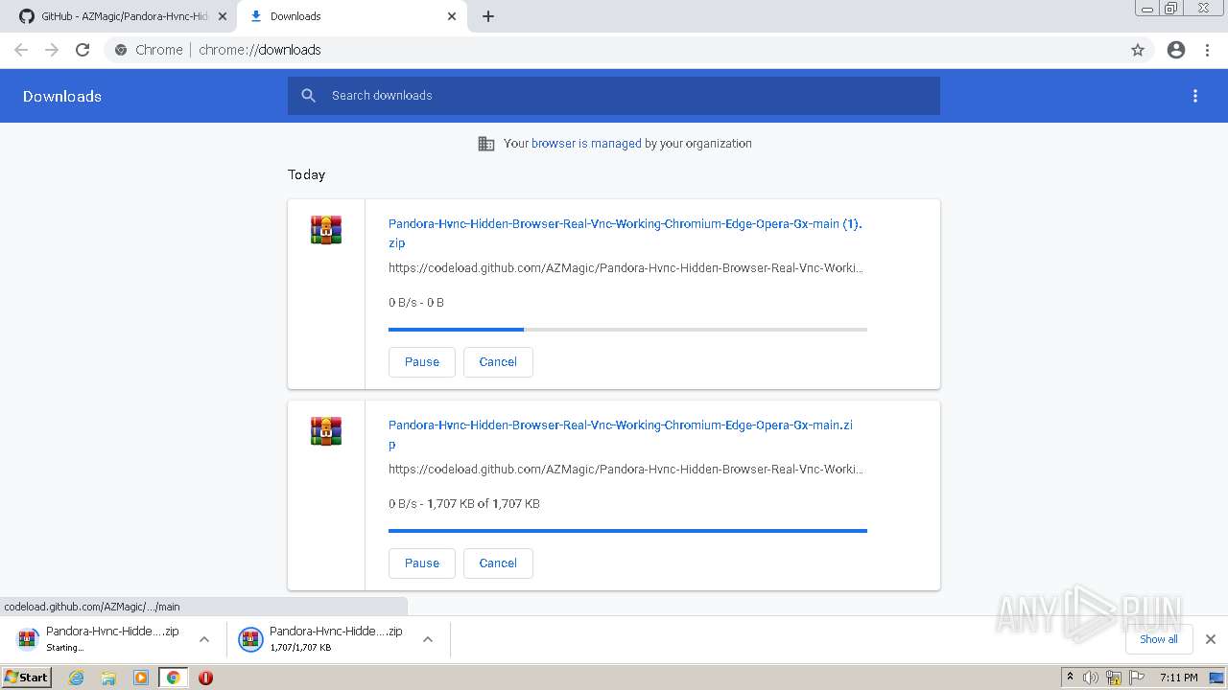Open the Downloads page more actions menu
Image resolution: width=1228 pixels, height=690 pixels.
pyautogui.click(x=1195, y=96)
